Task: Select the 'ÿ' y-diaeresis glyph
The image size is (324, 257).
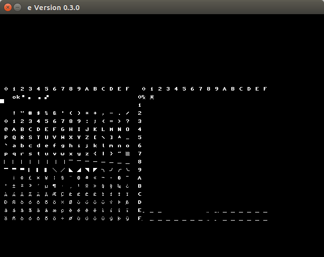Action: (128, 219)
